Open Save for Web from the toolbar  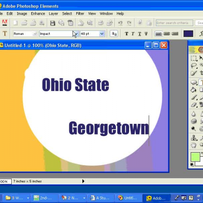coord(61,23)
